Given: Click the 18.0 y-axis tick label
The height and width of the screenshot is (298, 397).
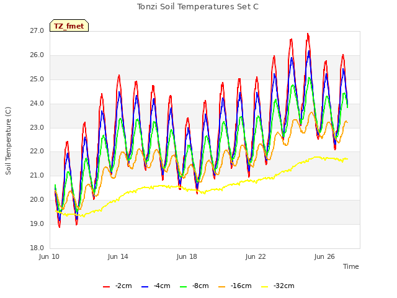Looking at the screenshot, I should [37, 248].
